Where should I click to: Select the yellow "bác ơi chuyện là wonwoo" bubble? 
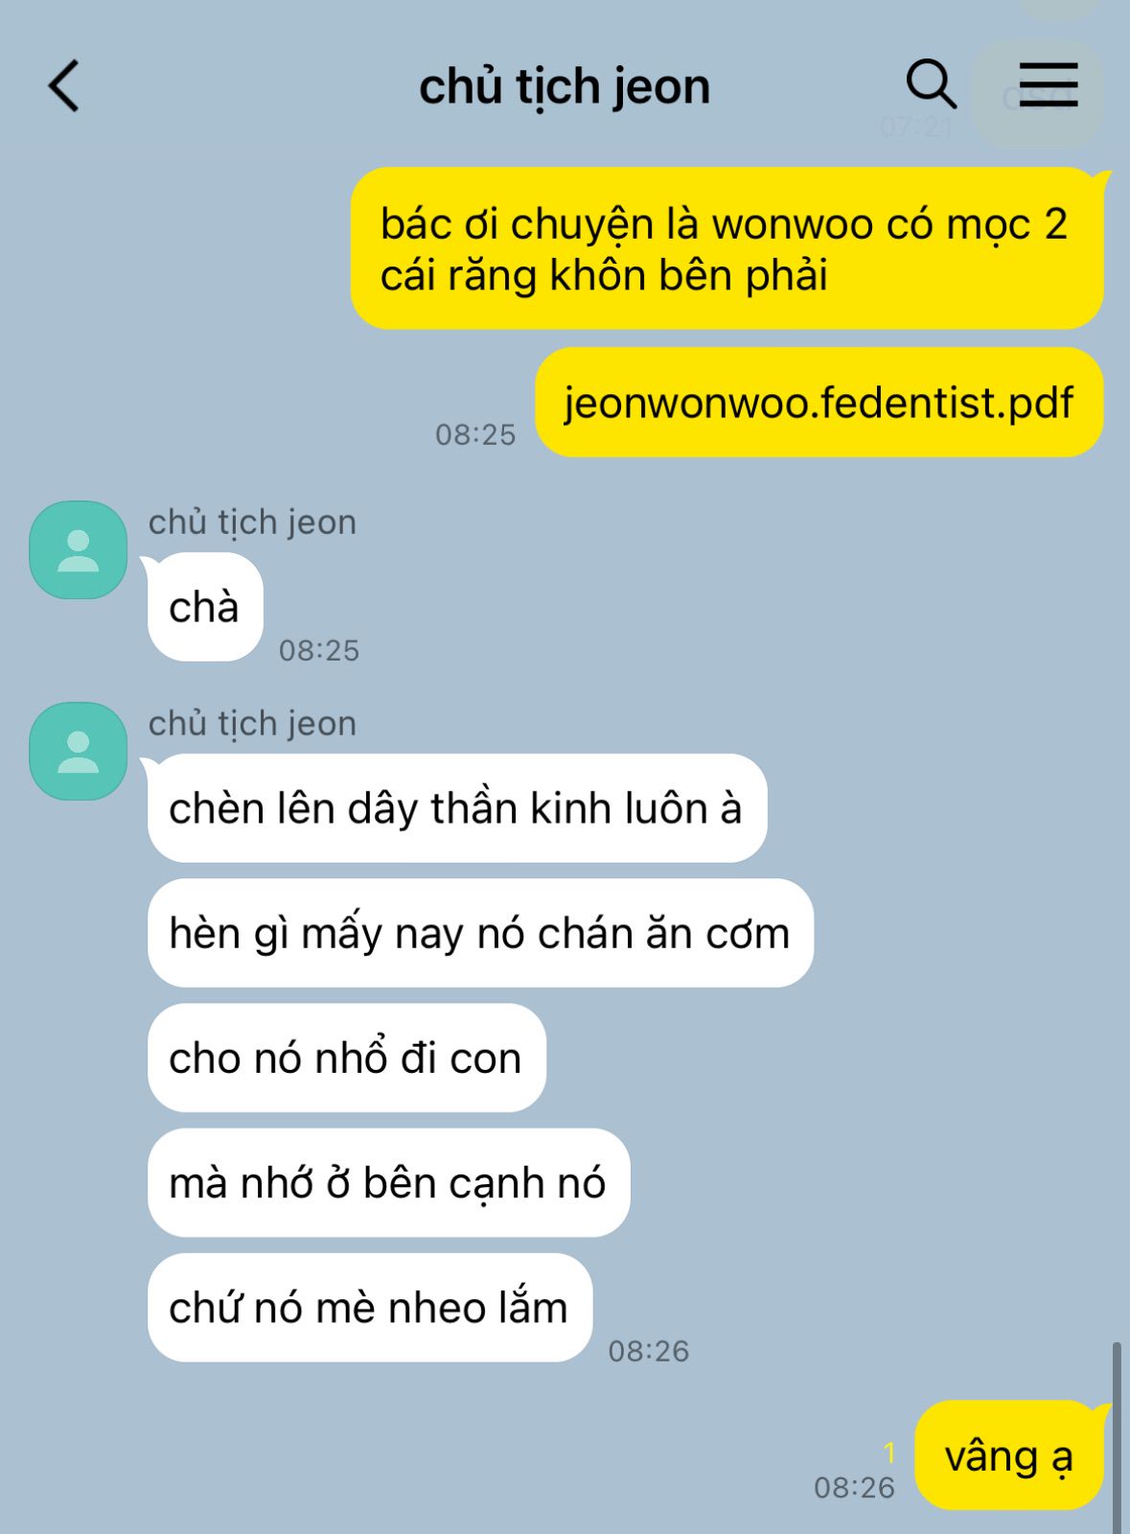click(x=727, y=249)
